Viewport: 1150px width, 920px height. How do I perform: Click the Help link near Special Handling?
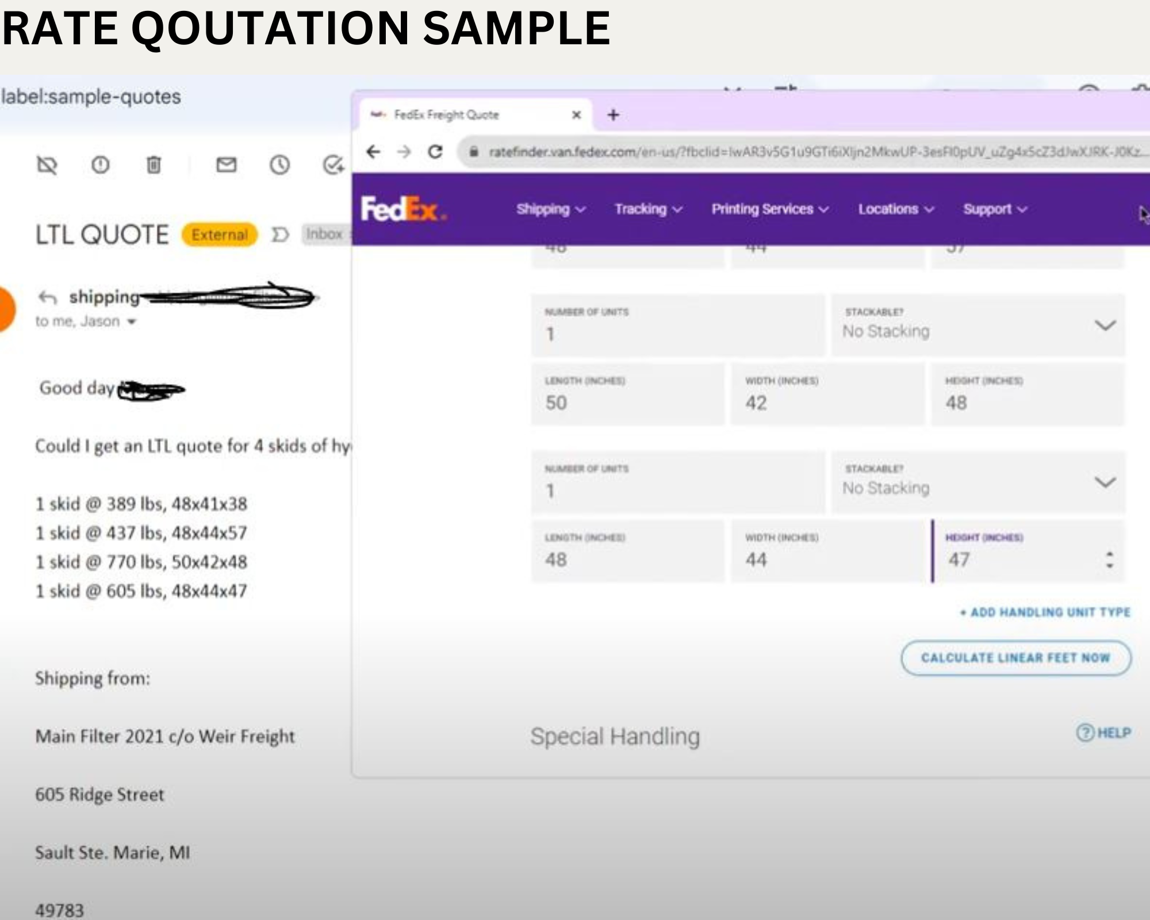pyautogui.click(x=1103, y=733)
